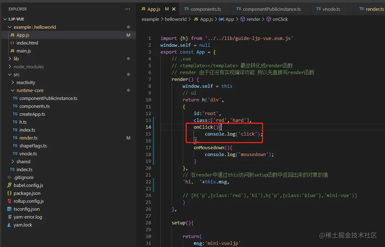Click the TS icon on components.ts tab
The image size is (385, 247).
186,9
